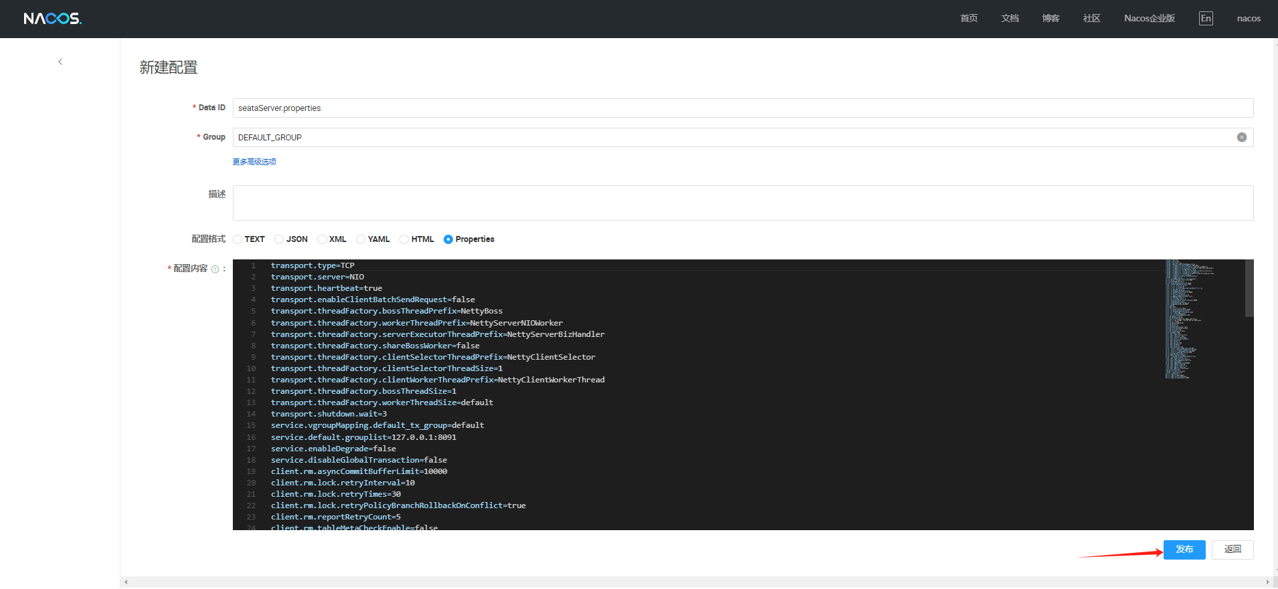This screenshot has width=1278, height=589.
Task: Click the code editor vertical scrollbar thumb
Action: (x=1249, y=288)
